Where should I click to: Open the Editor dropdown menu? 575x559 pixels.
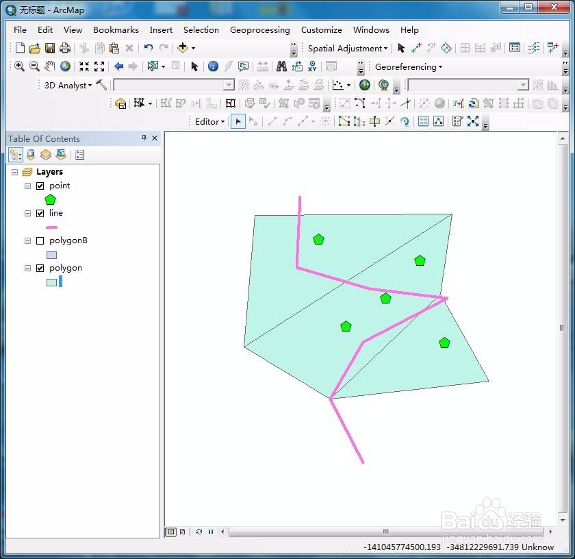[x=209, y=121]
